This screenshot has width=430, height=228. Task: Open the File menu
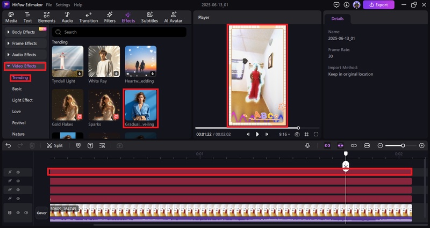click(49, 5)
